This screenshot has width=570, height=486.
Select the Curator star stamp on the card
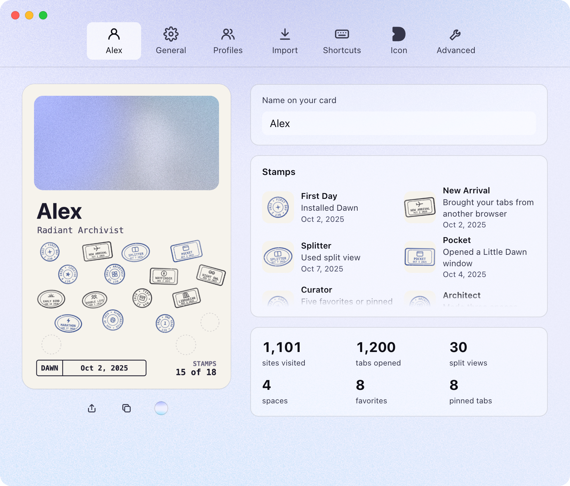tap(68, 274)
